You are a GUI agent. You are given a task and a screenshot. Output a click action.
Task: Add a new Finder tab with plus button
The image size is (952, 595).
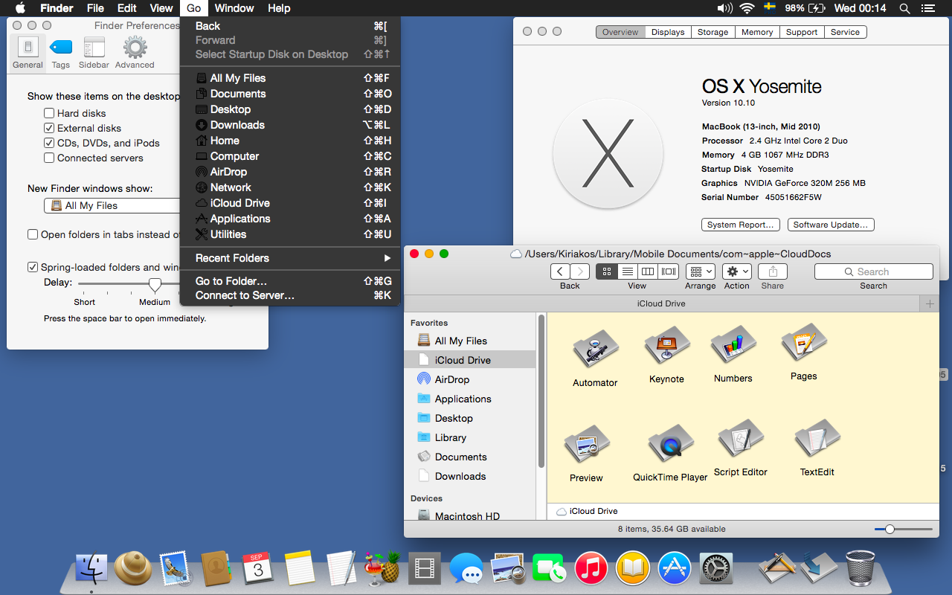[930, 303]
